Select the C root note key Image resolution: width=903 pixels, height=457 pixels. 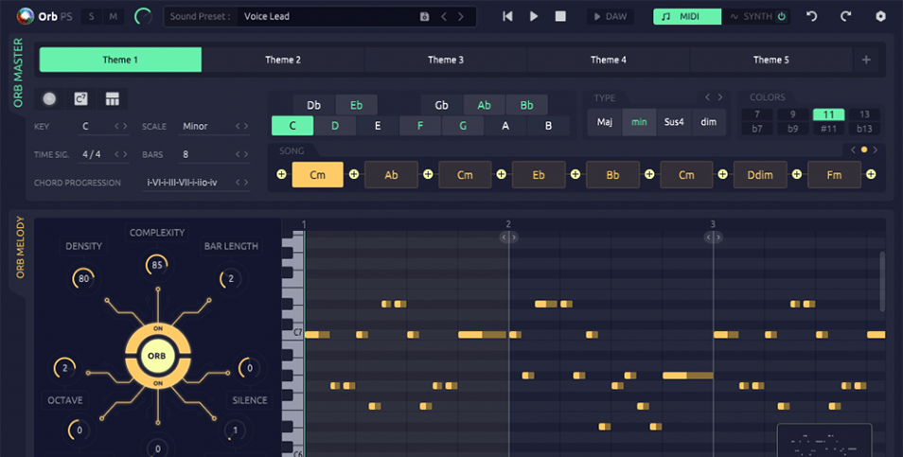click(x=292, y=126)
